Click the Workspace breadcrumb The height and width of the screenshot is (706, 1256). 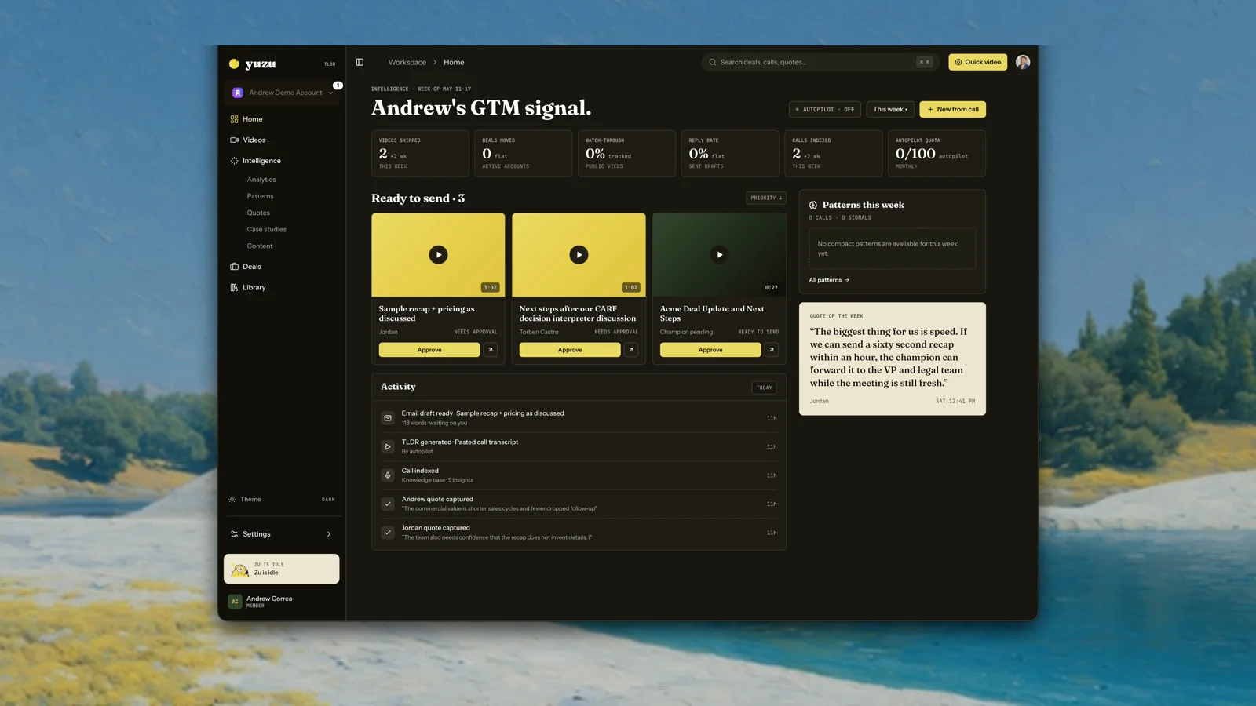[407, 62]
